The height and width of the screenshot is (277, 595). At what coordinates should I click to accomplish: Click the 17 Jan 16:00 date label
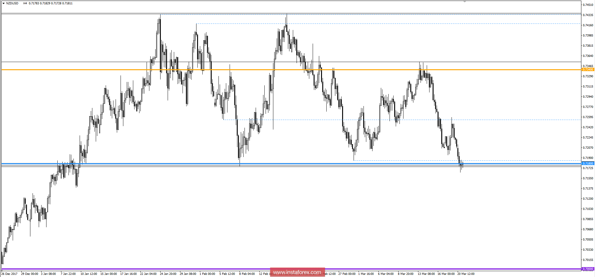click(x=128, y=274)
